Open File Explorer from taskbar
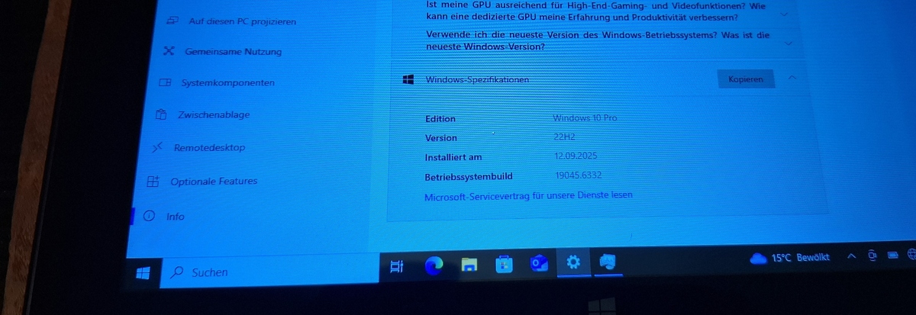916x315 pixels. click(x=469, y=265)
